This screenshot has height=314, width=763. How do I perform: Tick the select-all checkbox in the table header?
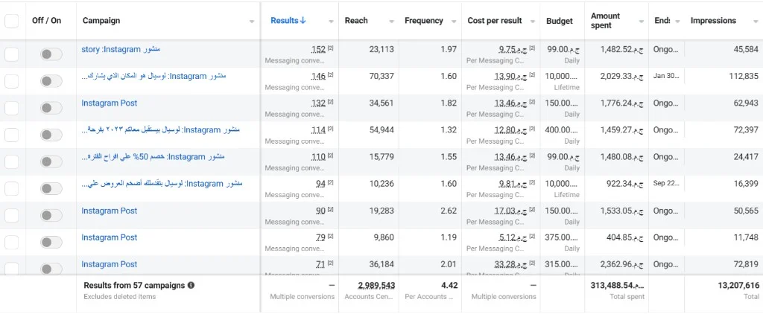[11, 21]
